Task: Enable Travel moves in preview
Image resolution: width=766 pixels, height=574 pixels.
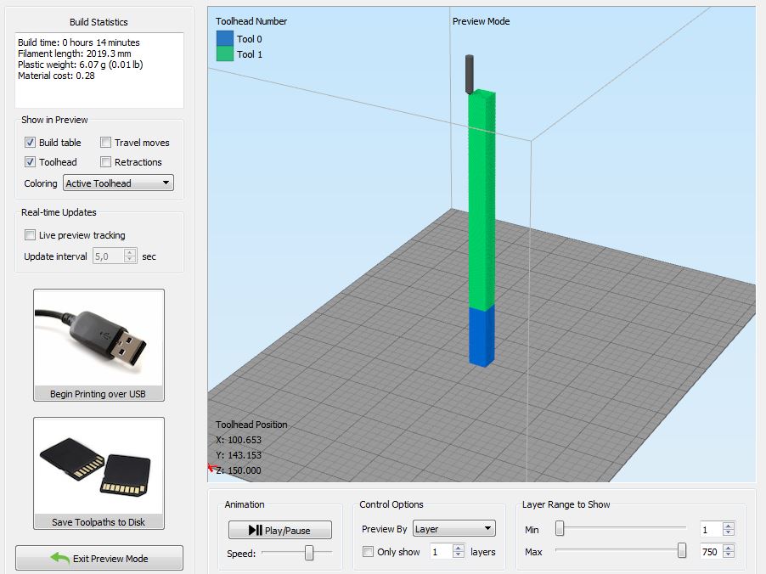Action: pos(106,143)
